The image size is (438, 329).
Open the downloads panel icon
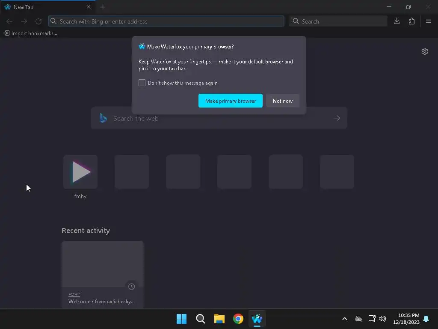(x=397, y=21)
